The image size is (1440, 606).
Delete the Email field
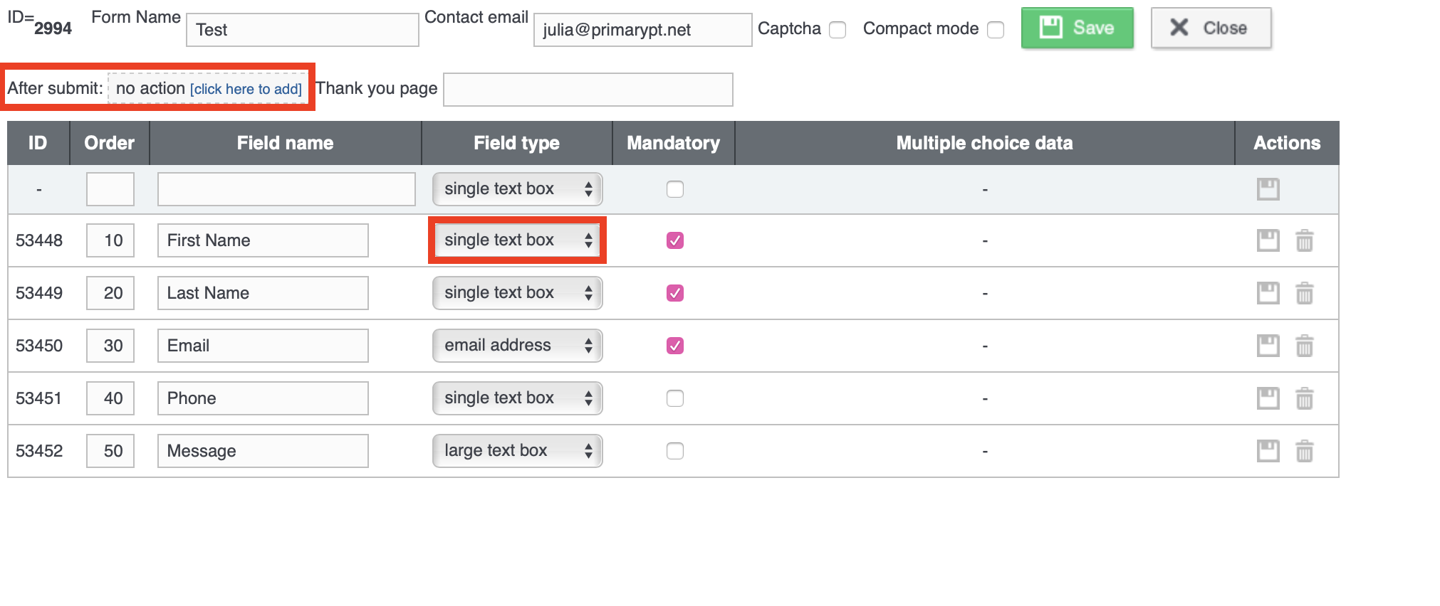(1305, 345)
